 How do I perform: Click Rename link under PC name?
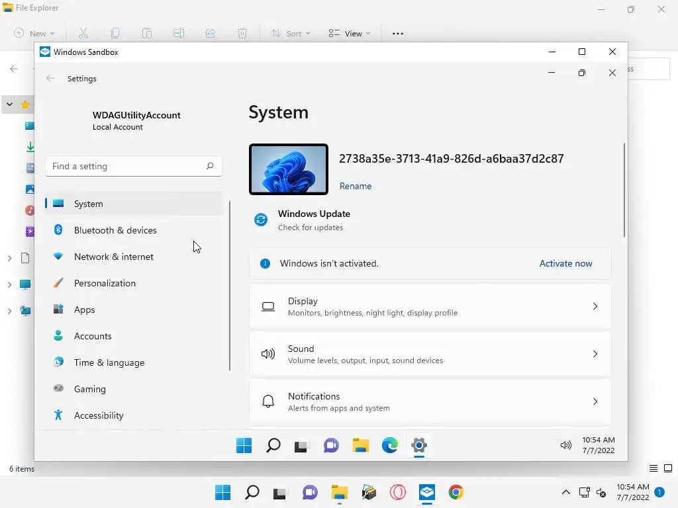[356, 186]
